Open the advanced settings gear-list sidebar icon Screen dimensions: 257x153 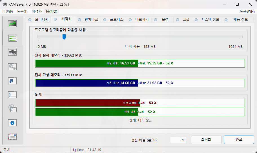point(12,109)
